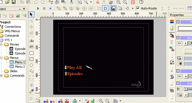Open dropdown next to magic wand icon
Viewport: 192px width, 103px height.
91,2
